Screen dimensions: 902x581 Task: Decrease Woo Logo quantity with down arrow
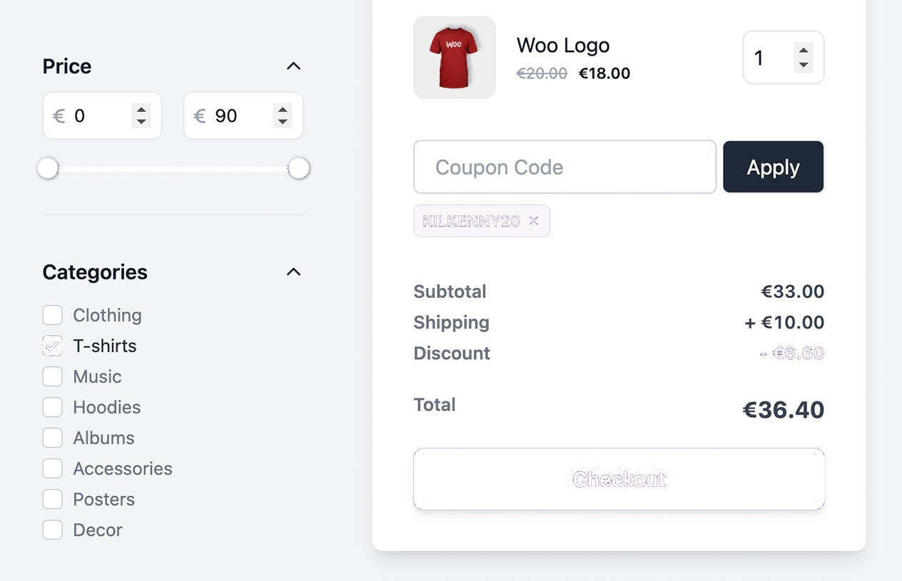pyautogui.click(x=804, y=65)
